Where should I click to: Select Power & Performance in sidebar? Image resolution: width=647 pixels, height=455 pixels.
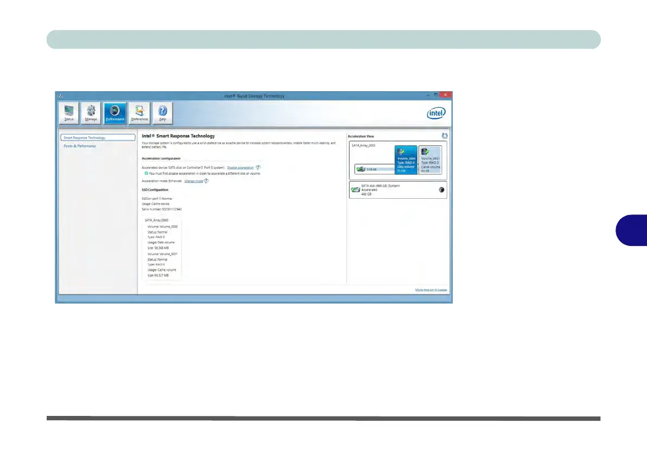point(80,146)
